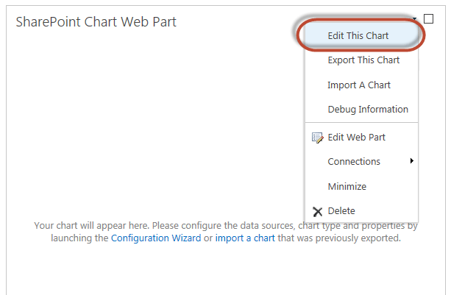Image resolution: width=451 pixels, height=295 pixels.
Task: Click the Delete text in the menu
Action: 341,210
